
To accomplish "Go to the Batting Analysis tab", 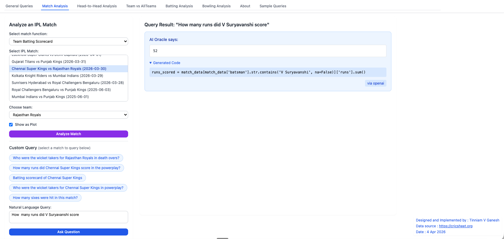I will pos(179,6).
